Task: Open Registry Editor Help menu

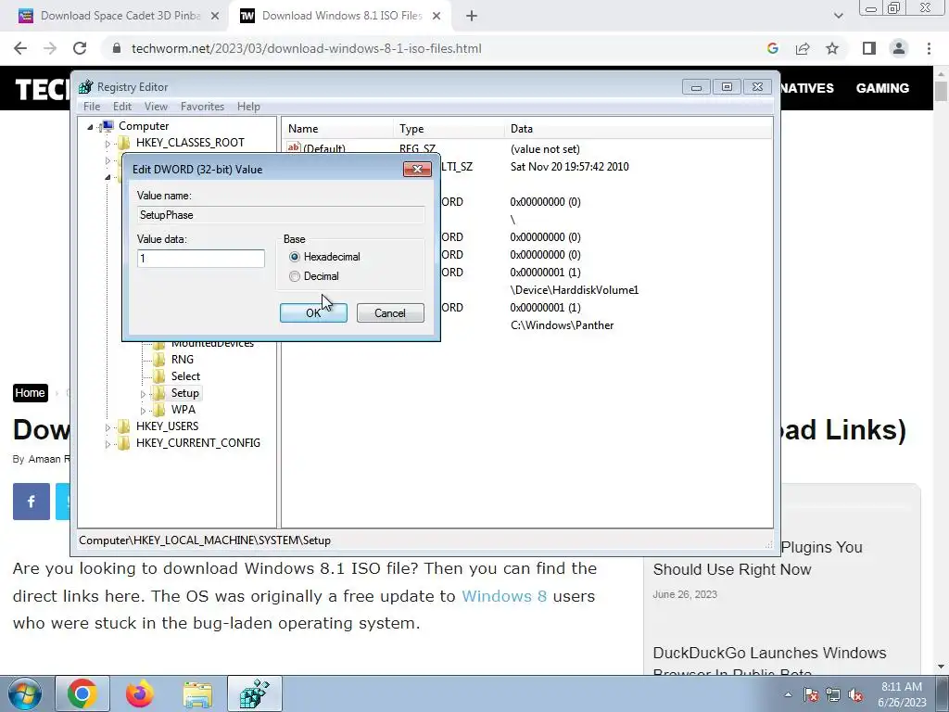Action: click(248, 107)
